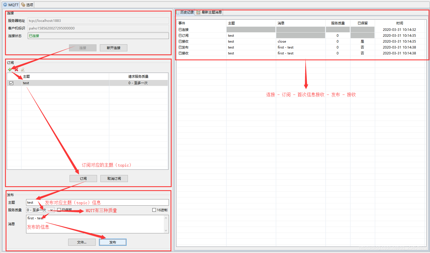Select the 已连接 event row

tap(301, 29)
